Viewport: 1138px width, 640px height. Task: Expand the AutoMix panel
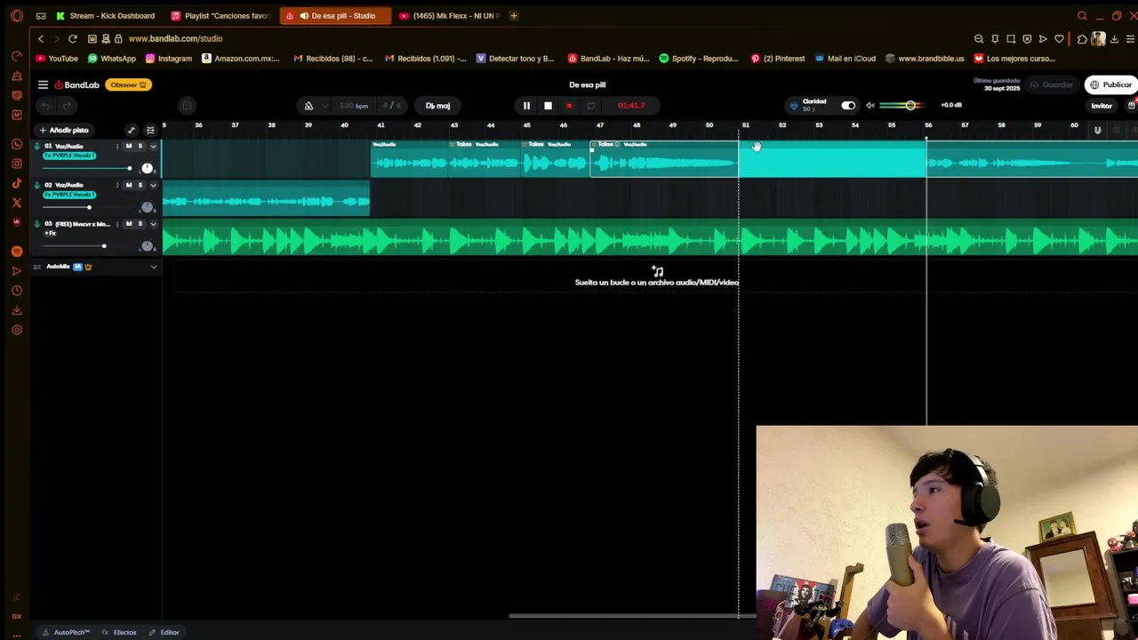click(x=153, y=267)
